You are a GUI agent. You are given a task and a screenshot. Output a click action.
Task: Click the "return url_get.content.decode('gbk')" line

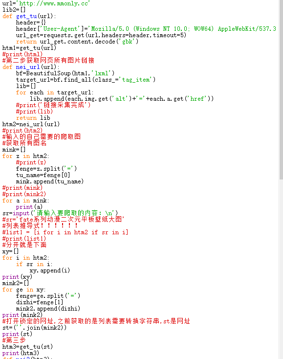[77, 42]
